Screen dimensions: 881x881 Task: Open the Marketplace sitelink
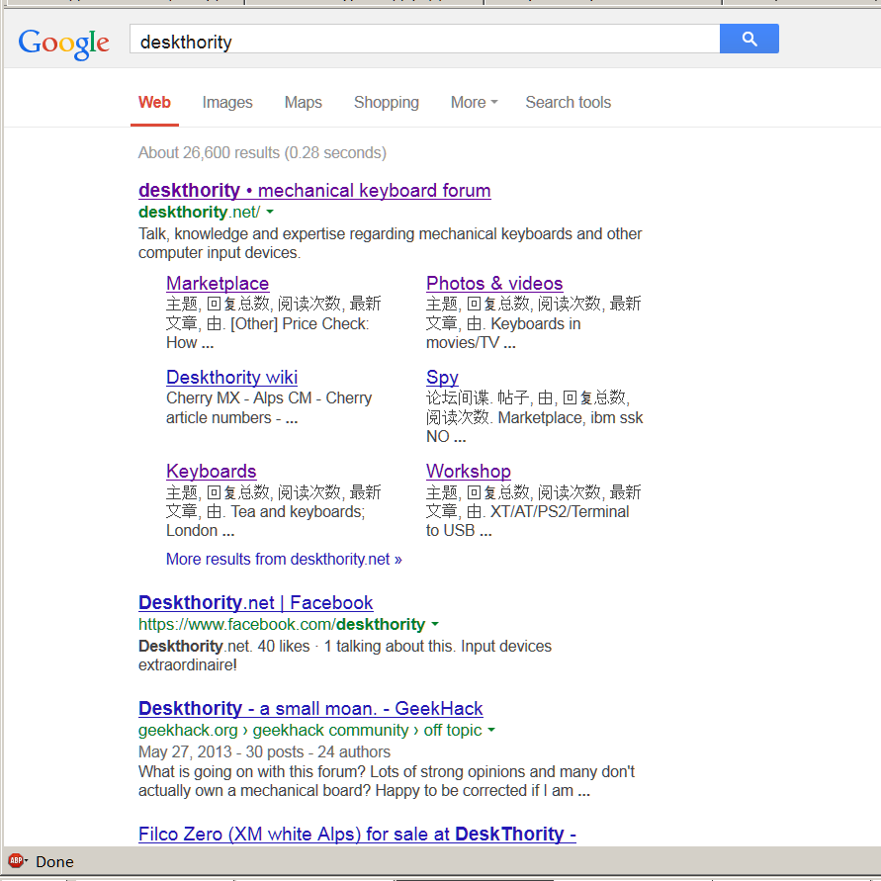pos(217,283)
